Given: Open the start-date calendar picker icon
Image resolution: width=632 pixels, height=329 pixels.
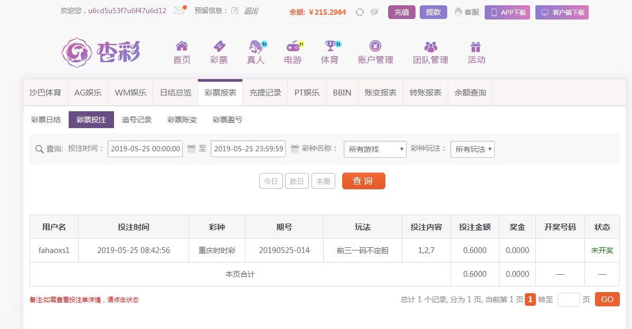Looking at the screenshot, I should 191,149.
